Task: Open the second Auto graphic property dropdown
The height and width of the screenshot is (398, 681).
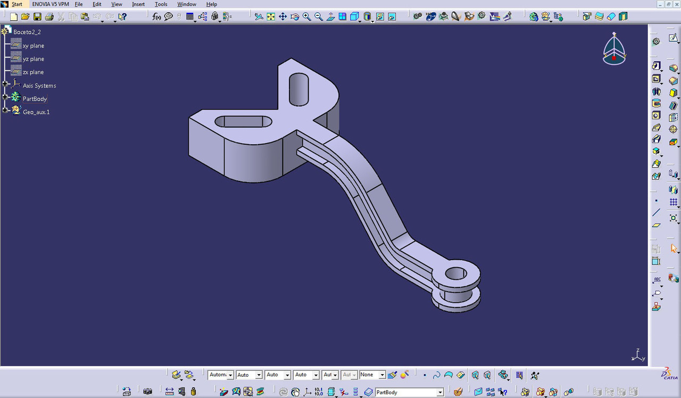Action: [288, 375]
